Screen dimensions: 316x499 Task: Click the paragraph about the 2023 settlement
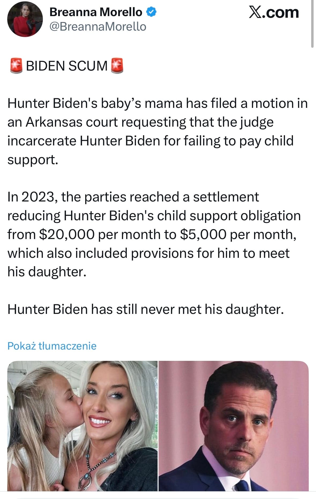(154, 234)
